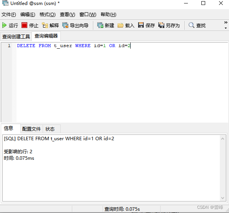Expand the toolbar overflow chevron
Viewport: 229px width, 213px height.
click(226, 23)
